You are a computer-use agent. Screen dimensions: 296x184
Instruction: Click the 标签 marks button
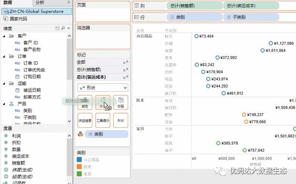click(x=121, y=102)
